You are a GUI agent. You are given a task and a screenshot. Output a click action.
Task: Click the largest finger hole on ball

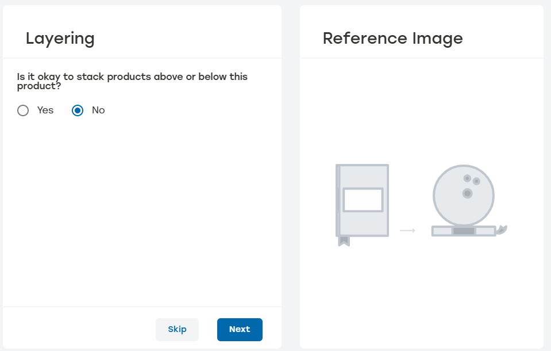[x=467, y=193]
